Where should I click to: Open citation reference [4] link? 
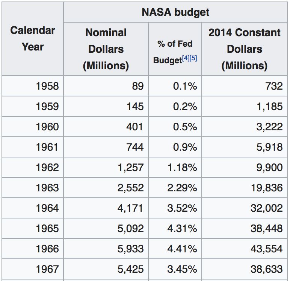click(185, 59)
